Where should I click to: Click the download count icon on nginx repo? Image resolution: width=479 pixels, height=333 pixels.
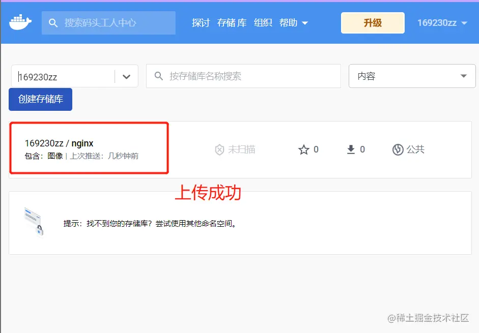(351, 149)
